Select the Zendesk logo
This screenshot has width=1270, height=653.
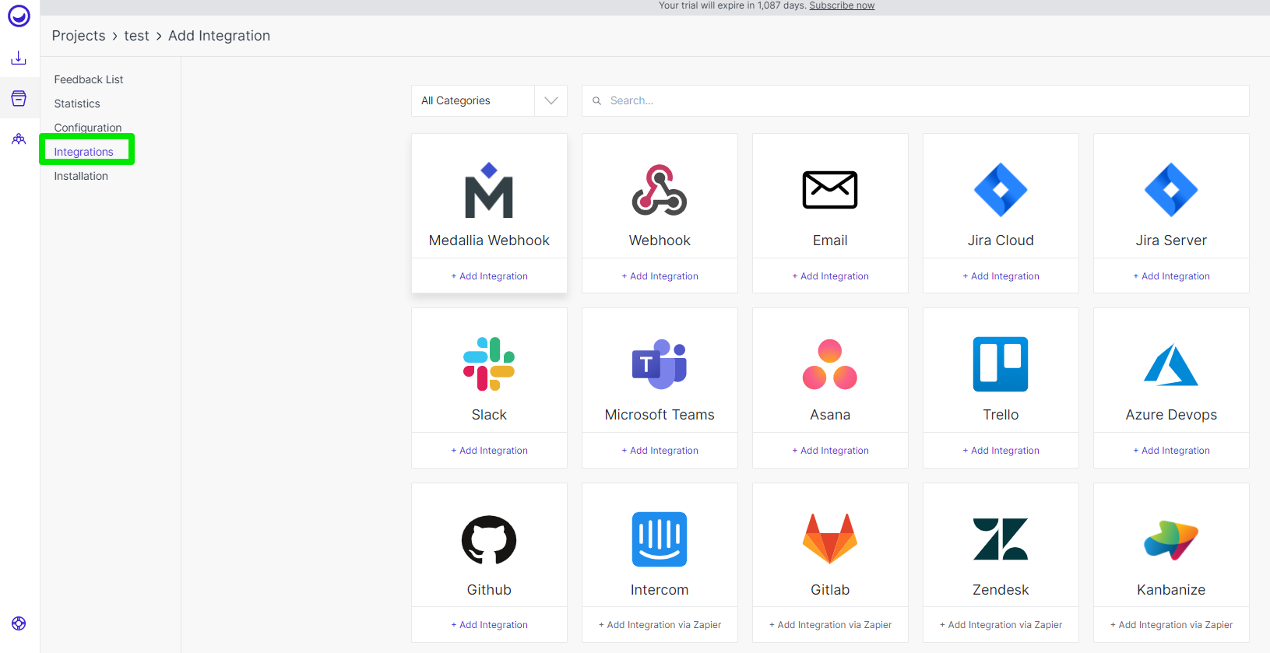coord(1001,539)
